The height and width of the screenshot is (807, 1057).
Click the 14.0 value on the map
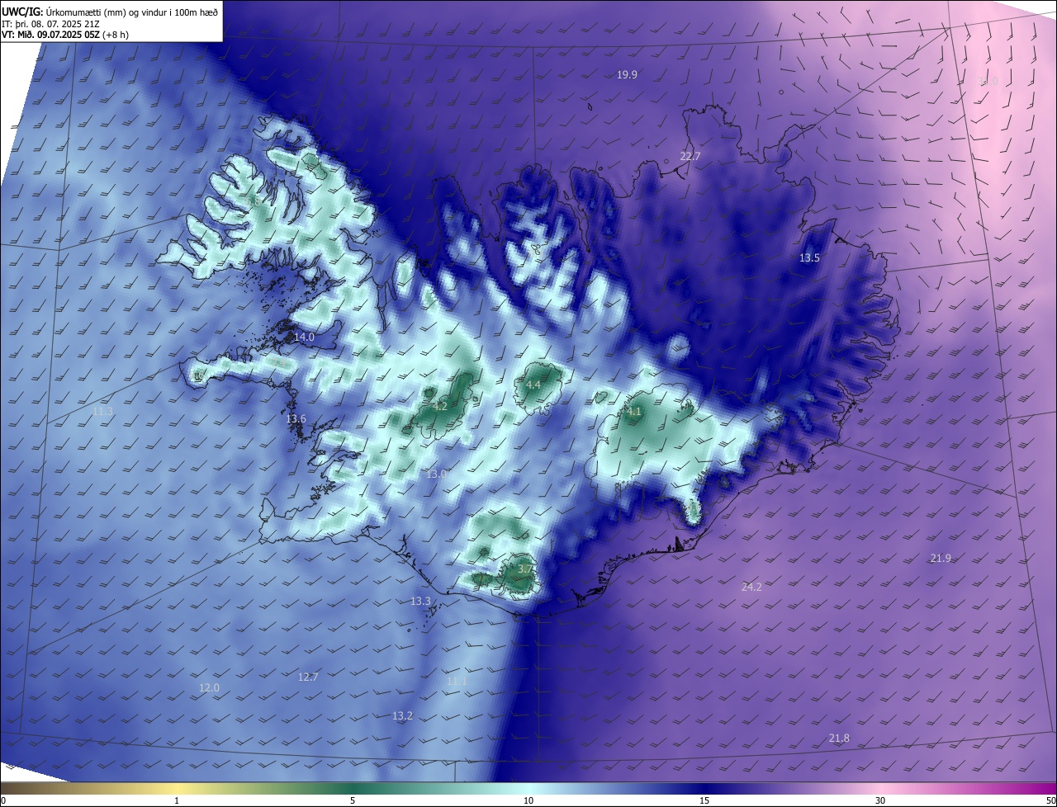point(304,337)
